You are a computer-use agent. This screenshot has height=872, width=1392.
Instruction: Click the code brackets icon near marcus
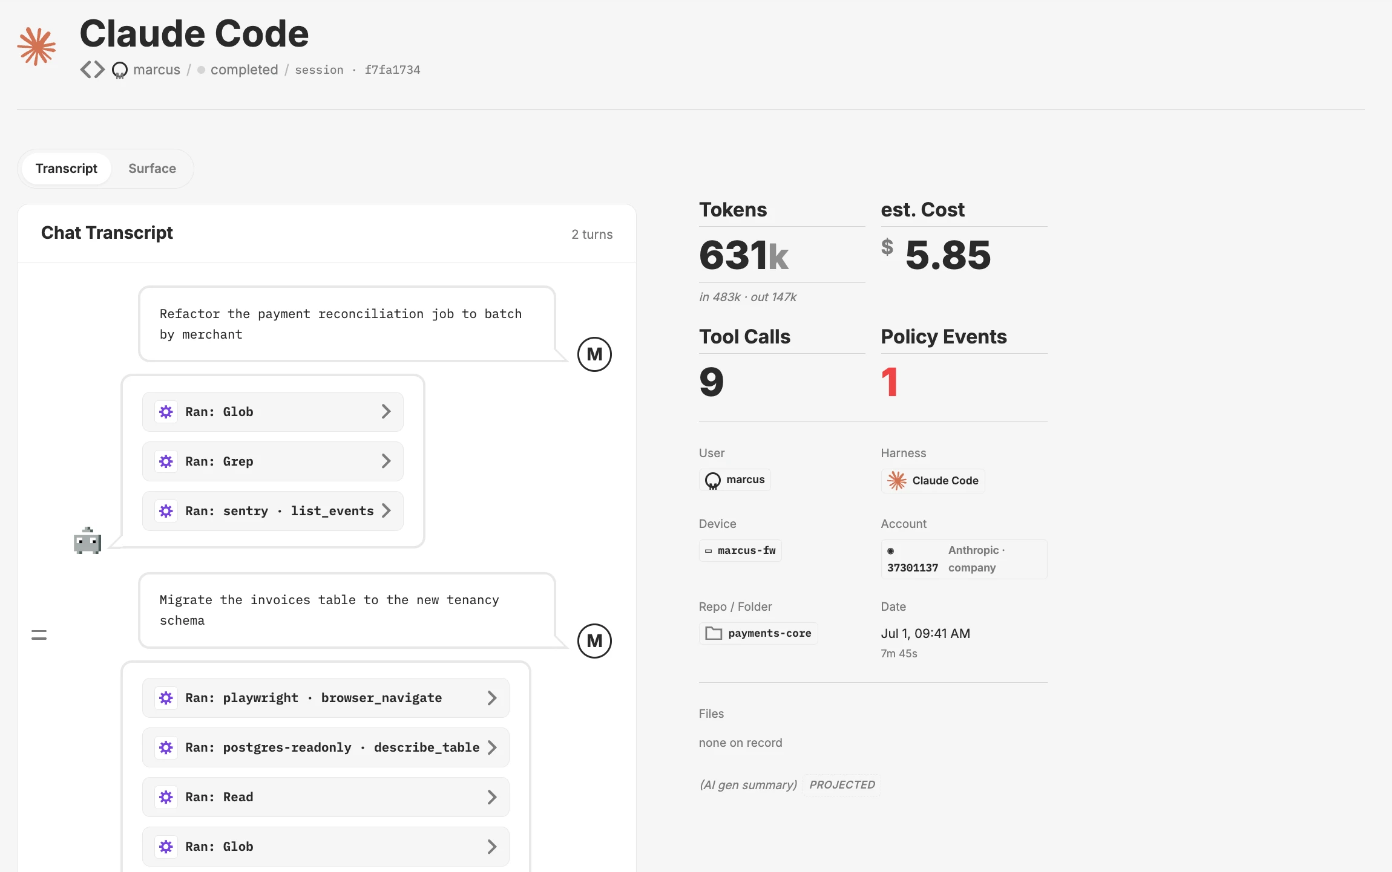click(93, 70)
